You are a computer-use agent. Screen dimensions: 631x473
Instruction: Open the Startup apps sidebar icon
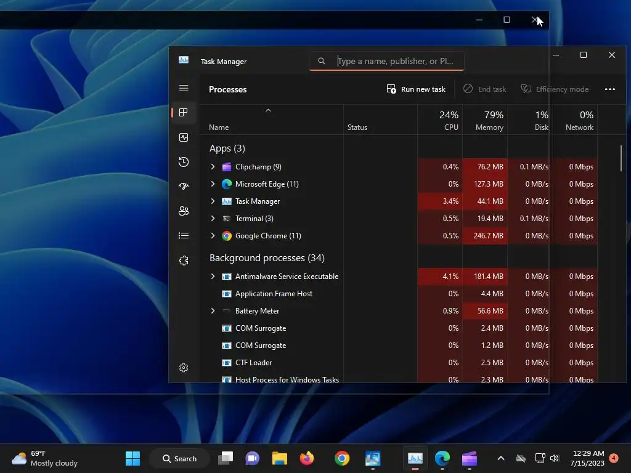(184, 186)
